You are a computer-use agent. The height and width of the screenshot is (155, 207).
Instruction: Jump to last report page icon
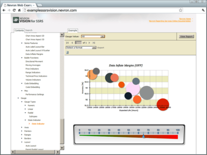tap(94, 43)
